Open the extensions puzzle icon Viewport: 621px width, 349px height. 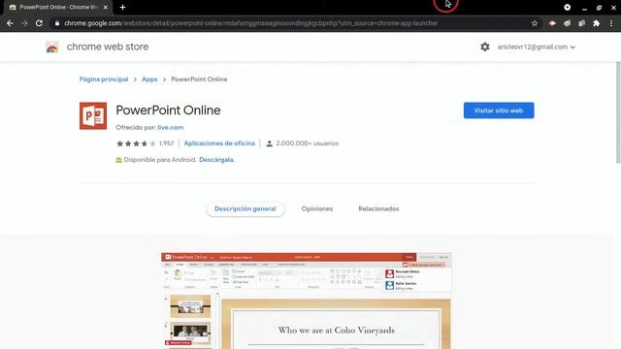(597, 23)
